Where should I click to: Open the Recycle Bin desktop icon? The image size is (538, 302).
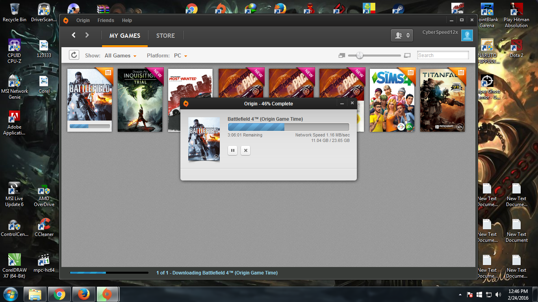click(x=15, y=13)
